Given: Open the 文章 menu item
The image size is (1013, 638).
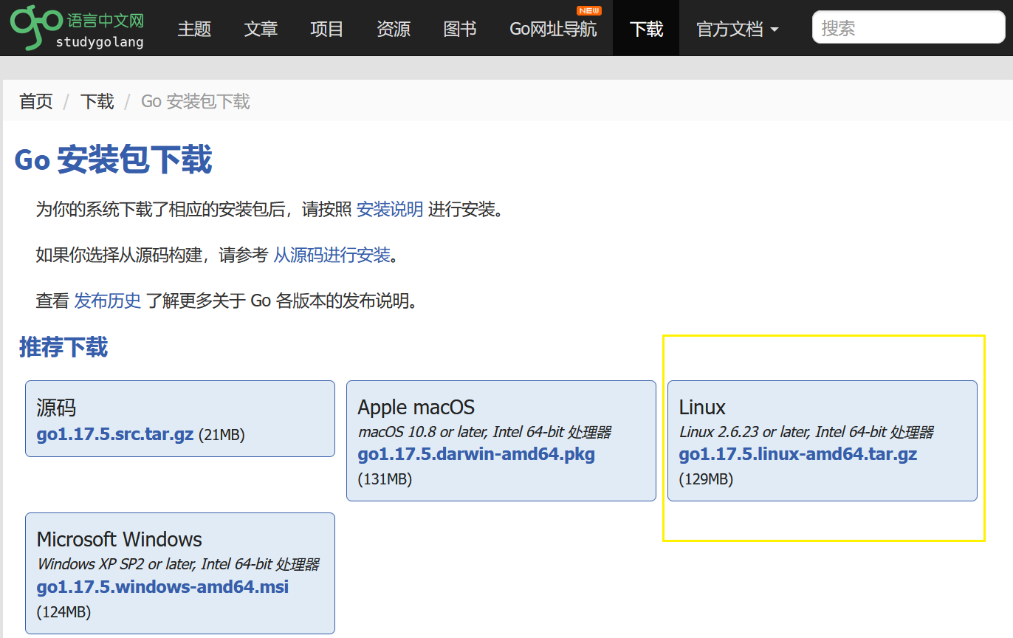Looking at the screenshot, I should 260,28.
